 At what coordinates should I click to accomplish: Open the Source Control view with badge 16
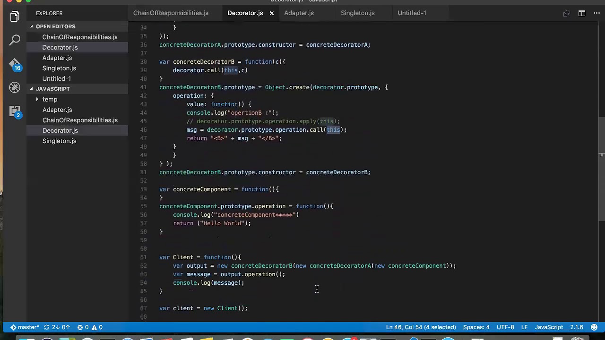point(15,64)
